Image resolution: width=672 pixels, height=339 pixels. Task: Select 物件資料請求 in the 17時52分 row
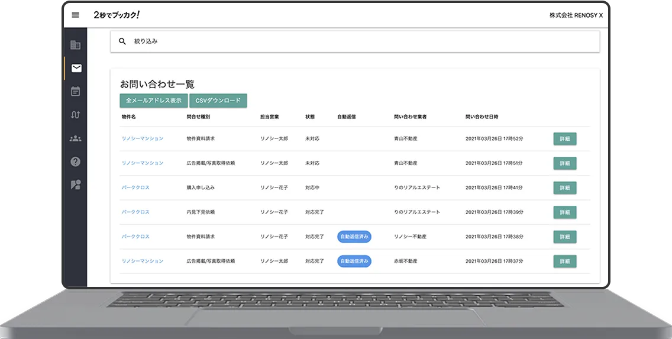pos(201,139)
